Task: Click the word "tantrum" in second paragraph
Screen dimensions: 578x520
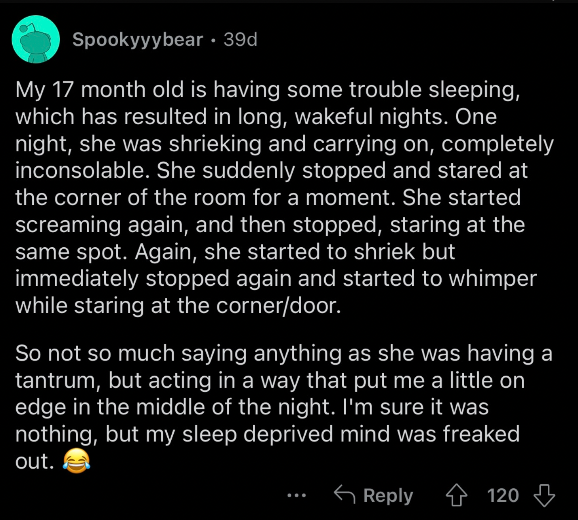Action: pyautogui.click(x=56, y=380)
